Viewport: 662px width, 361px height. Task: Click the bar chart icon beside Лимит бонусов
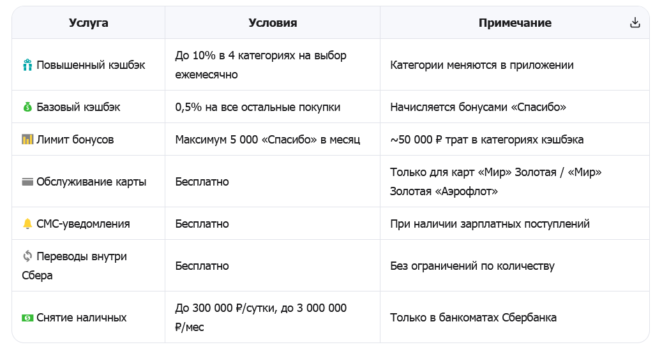coord(27,140)
